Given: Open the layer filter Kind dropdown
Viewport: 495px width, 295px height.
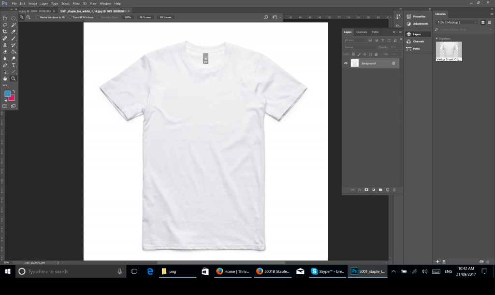Looking at the screenshot, I should coord(354,40).
